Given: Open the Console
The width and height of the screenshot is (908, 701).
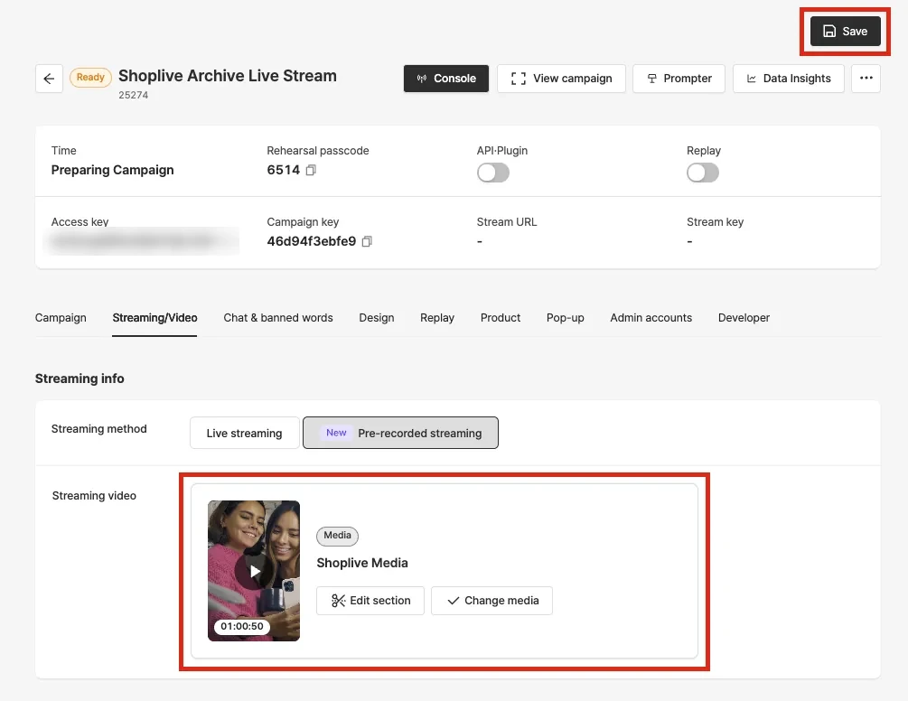Looking at the screenshot, I should point(446,79).
